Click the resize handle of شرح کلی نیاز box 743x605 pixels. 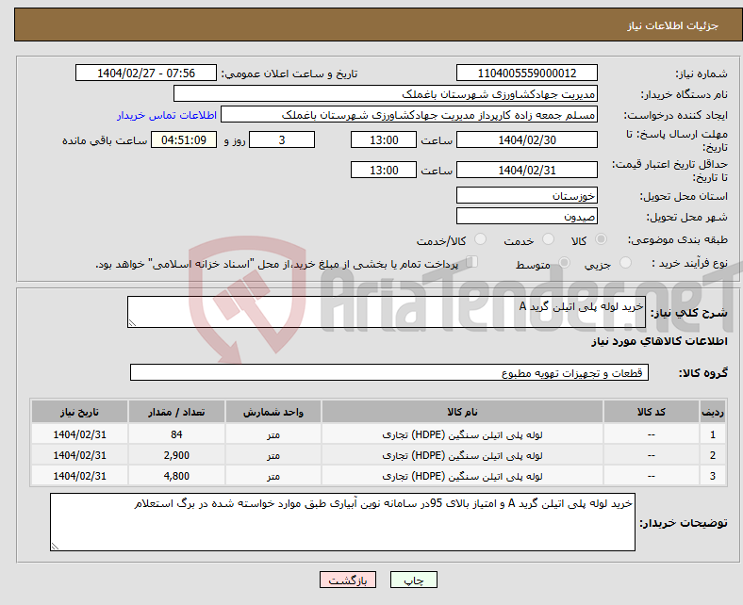[132, 323]
